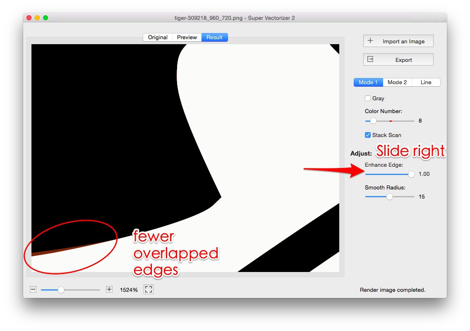
Task: Open the Preview tab
Action: [x=187, y=37]
